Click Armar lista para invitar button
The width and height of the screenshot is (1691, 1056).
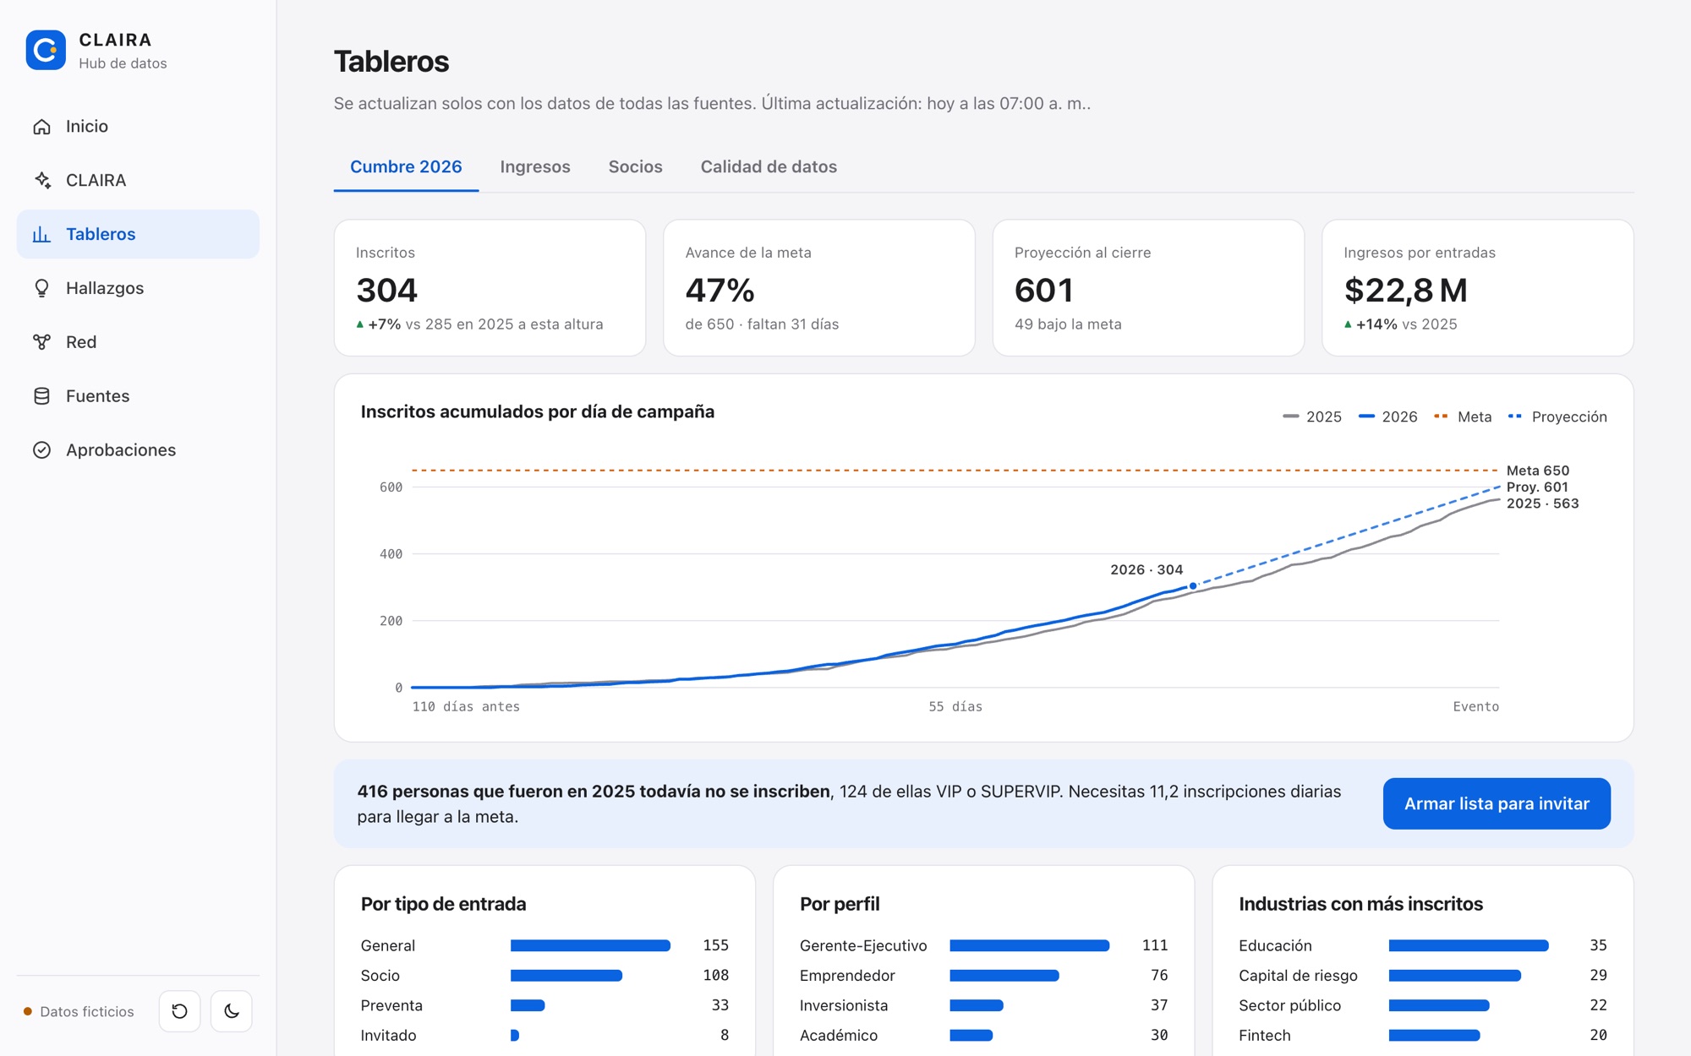click(1497, 803)
